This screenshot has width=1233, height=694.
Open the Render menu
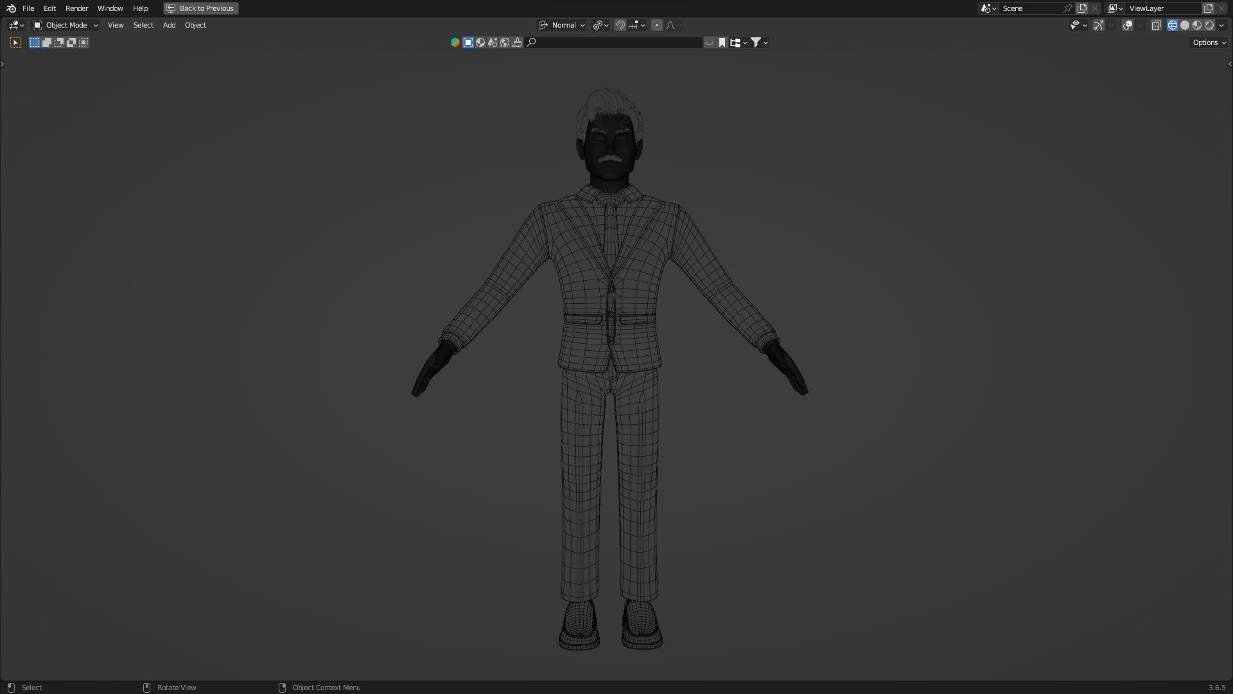coord(76,8)
